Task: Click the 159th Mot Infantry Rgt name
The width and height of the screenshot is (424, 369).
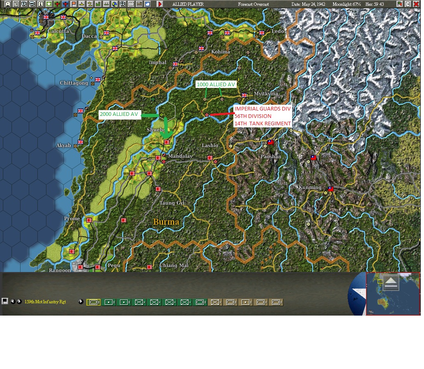Action: tap(45, 302)
